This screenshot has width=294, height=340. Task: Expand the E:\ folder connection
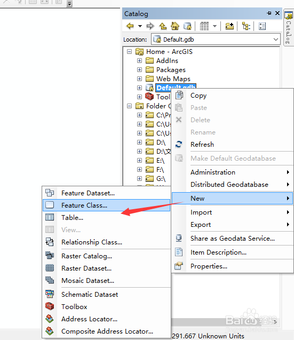pos(139,161)
